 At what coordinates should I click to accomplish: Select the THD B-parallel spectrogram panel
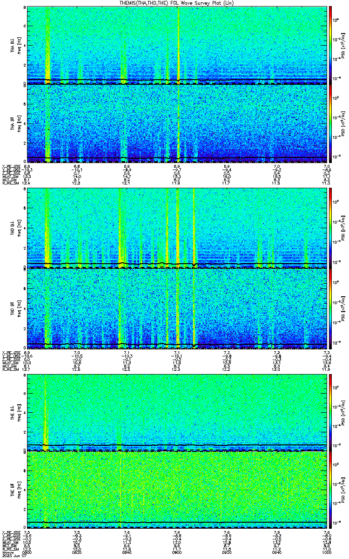[177, 308]
